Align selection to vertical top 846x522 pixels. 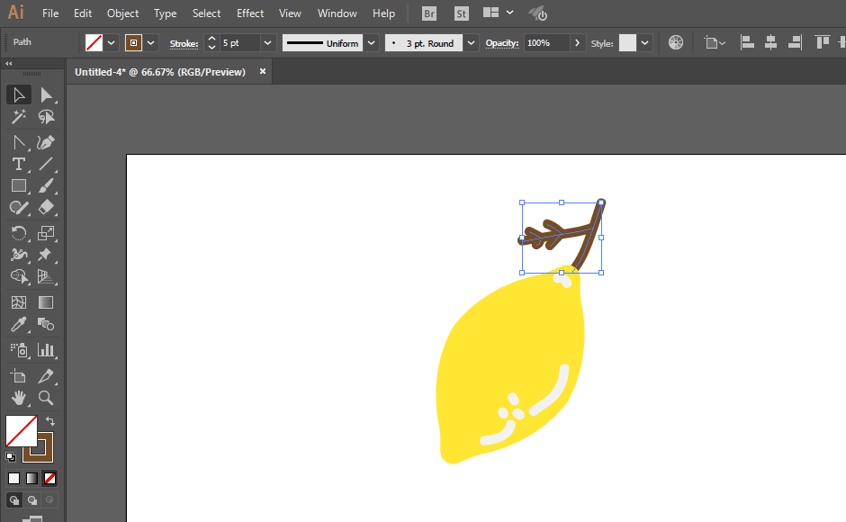pyautogui.click(x=822, y=42)
